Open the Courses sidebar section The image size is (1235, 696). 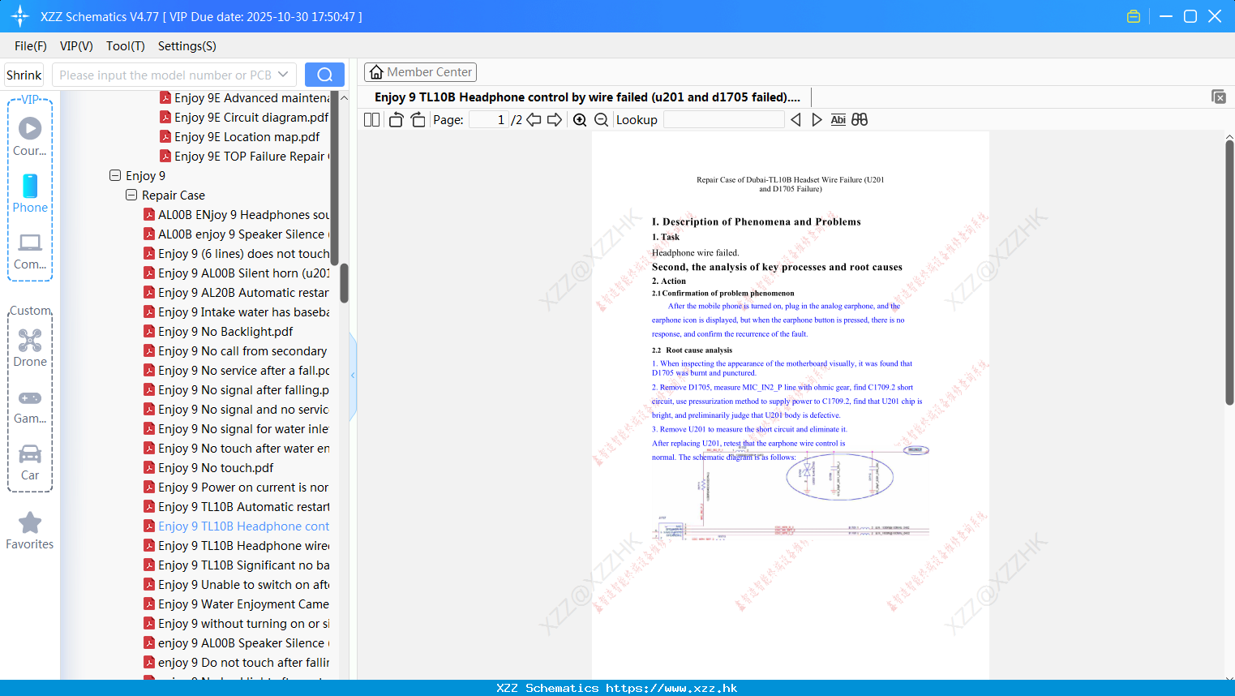[x=30, y=137]
